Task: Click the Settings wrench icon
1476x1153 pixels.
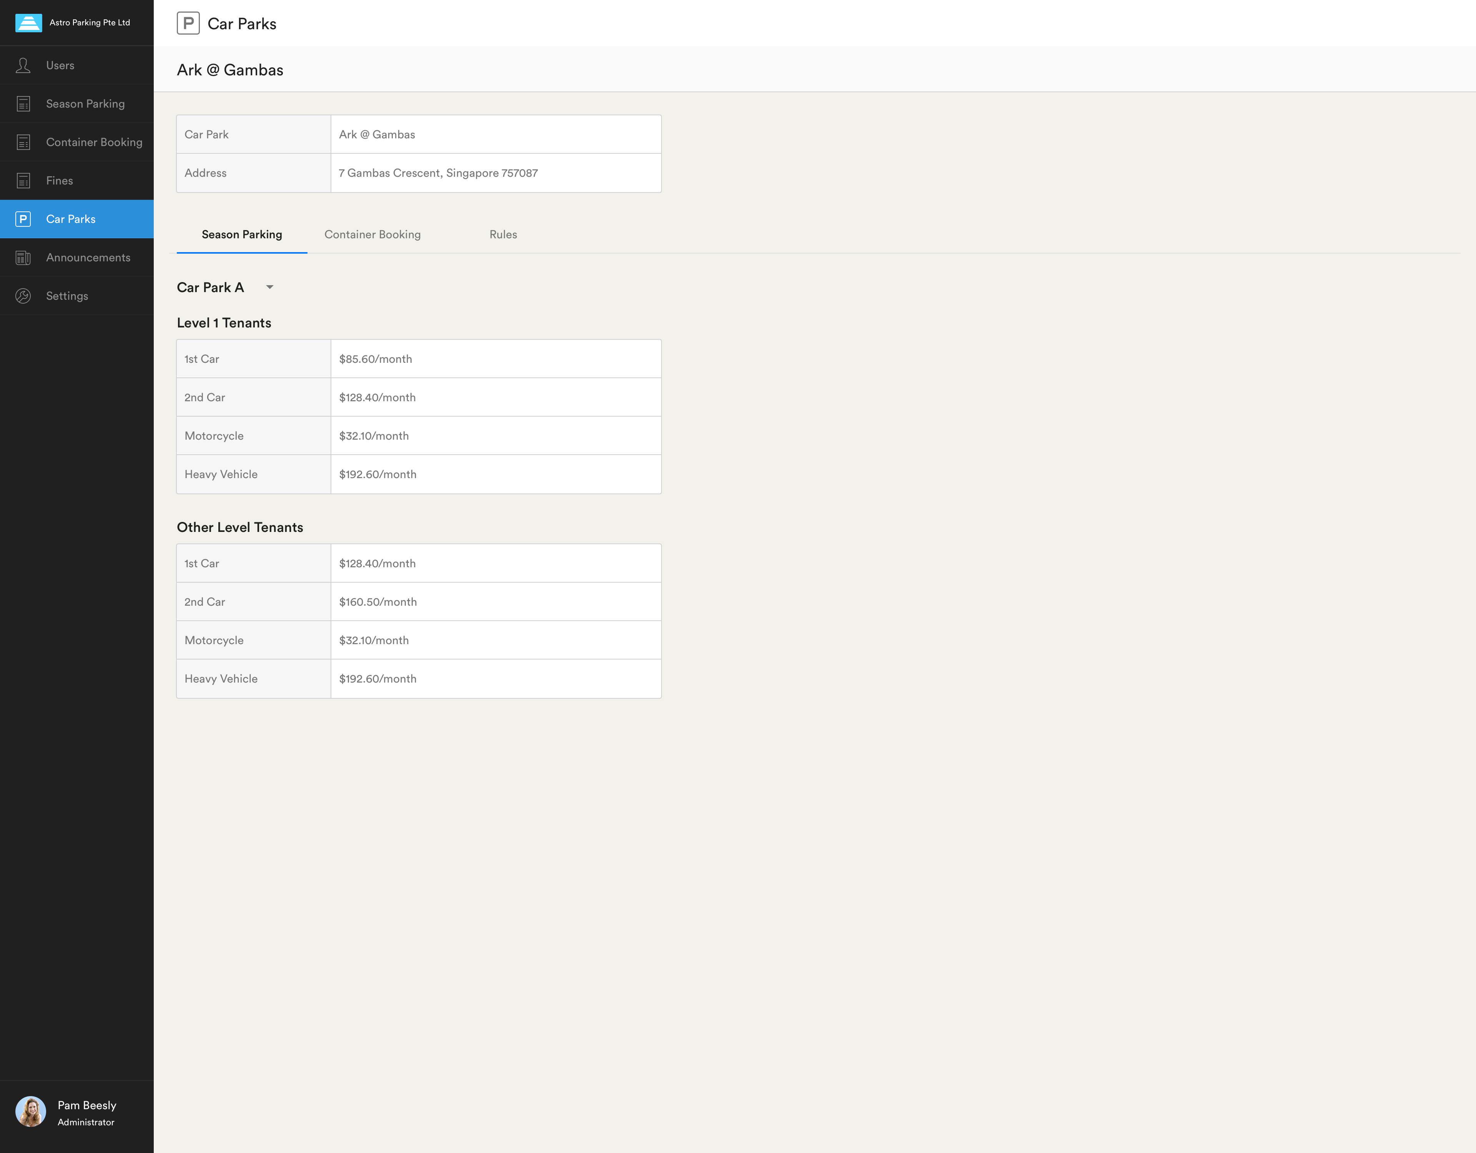Action: pyautogui.click(x=23, y=296)
